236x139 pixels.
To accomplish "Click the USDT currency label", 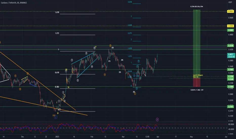I will (230, 2).
